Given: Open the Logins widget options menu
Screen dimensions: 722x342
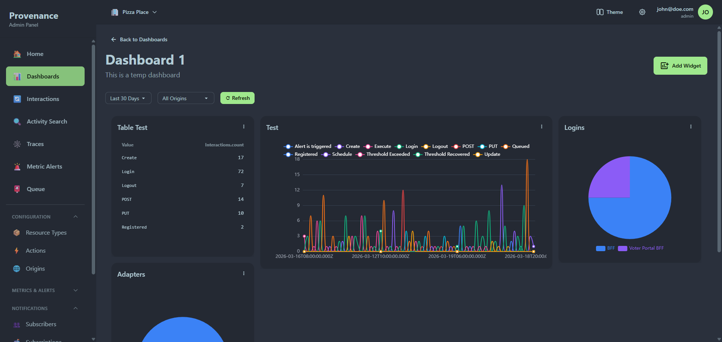Looking at the screenshot, I should [691, 127].
